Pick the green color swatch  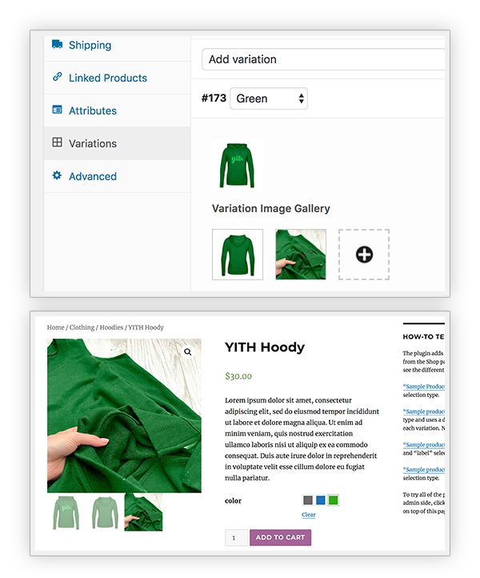coord(333,500)
